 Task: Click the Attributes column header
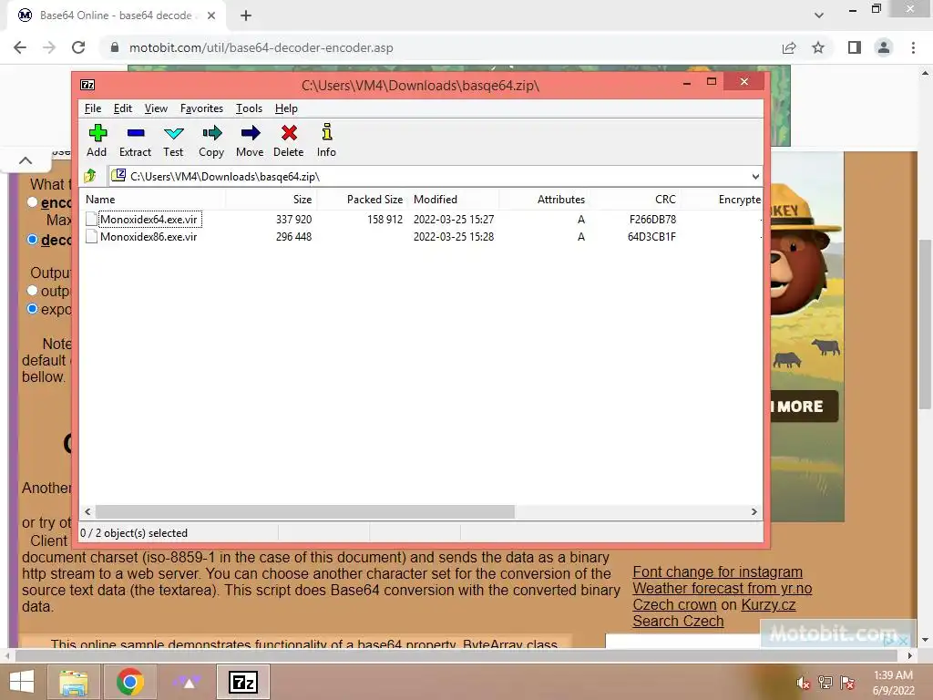tap(544, 200)
